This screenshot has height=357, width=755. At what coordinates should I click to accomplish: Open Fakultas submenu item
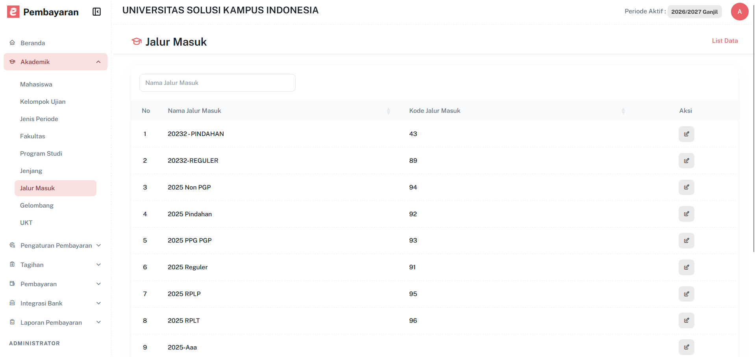click(33, 136)
